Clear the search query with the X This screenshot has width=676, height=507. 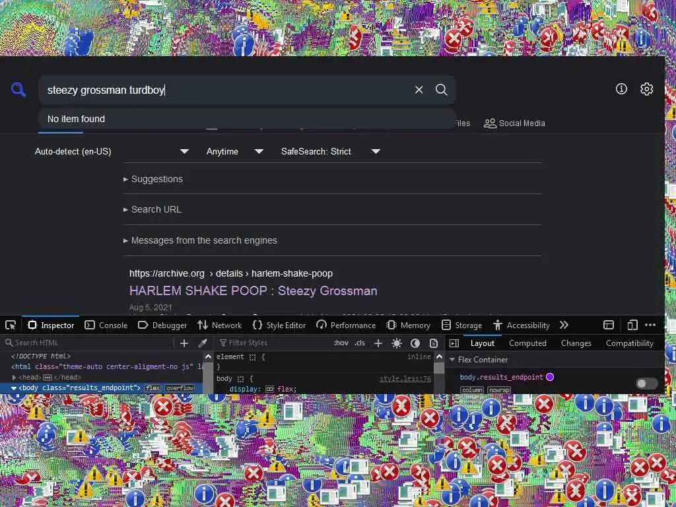[x=419, y=90]
